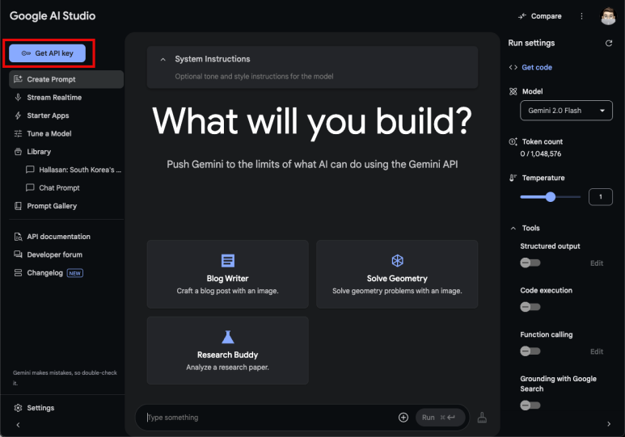The width and height of the screenshot is (625, 437).
Task: Collapse the Run settings panel chevron
Action: point(609,424)
